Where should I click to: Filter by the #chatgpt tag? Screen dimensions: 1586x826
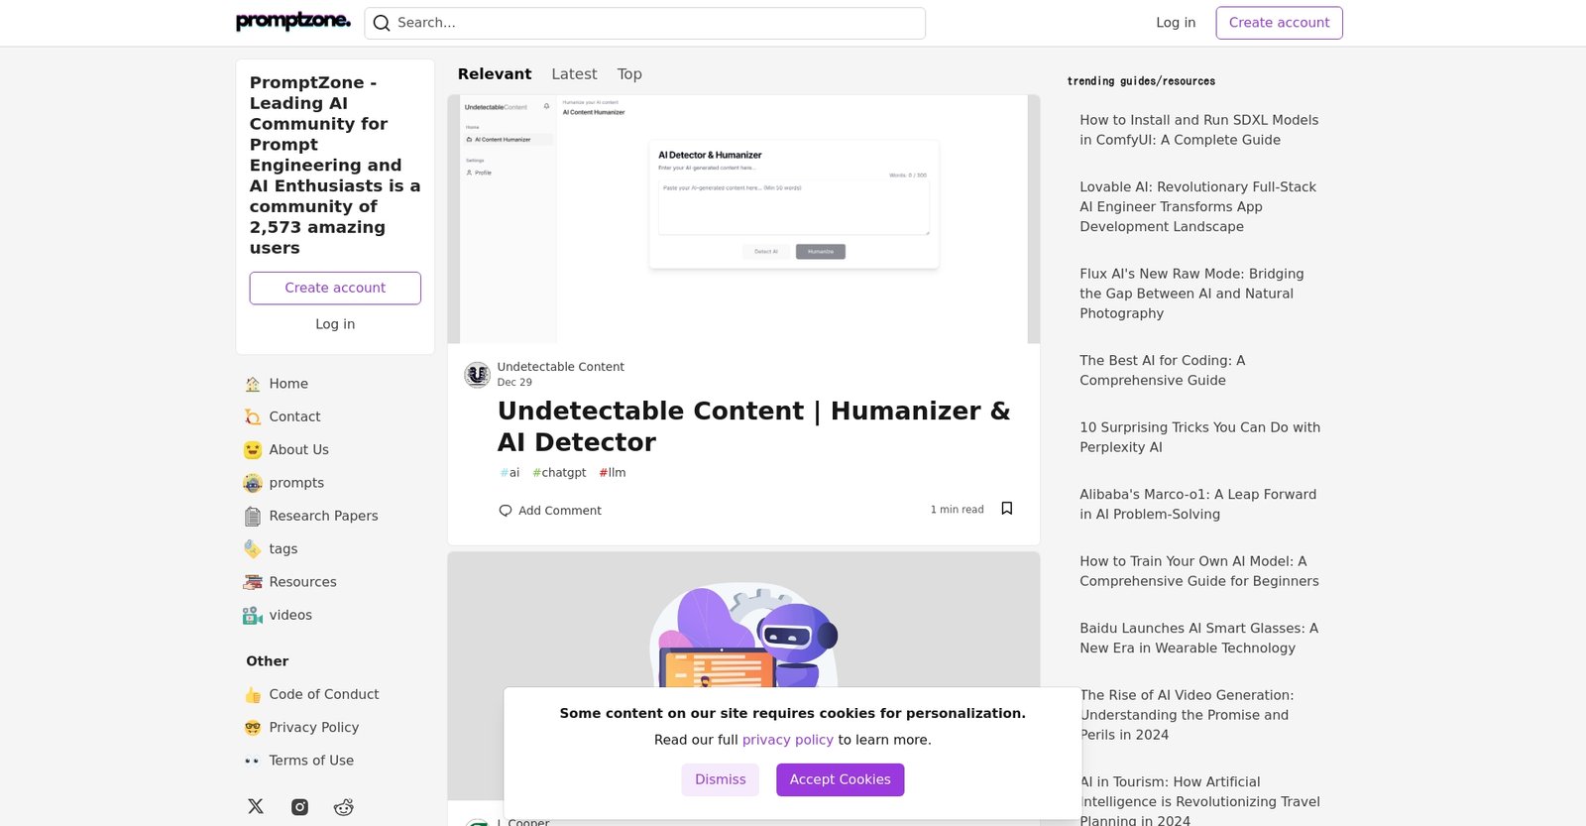coord(559,473)
